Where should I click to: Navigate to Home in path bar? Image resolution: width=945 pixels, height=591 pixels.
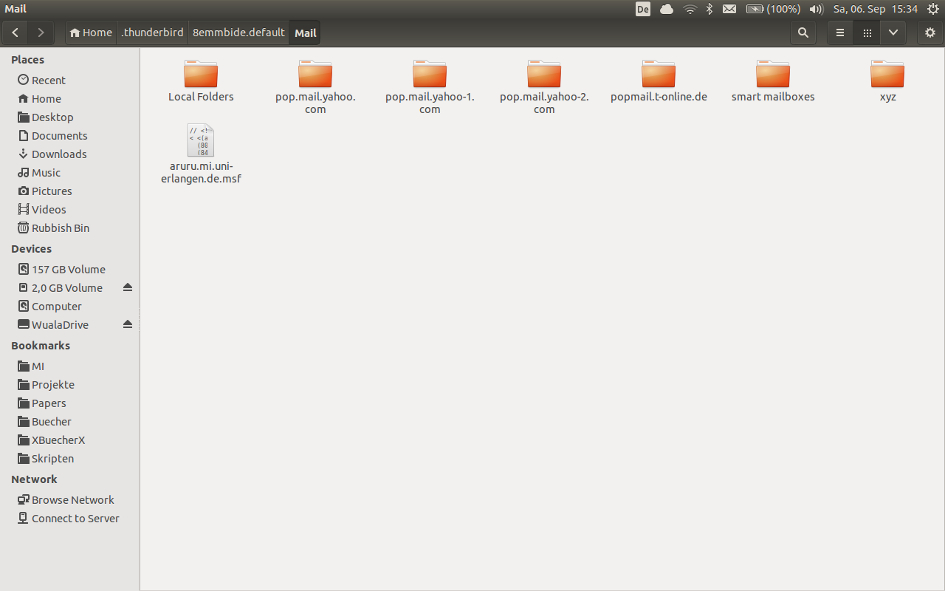click(x=91, y=33)
